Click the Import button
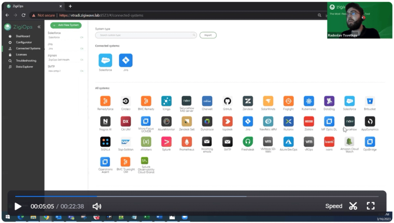Image resolution: width=394 pixels, height=223 pixels. click(208, 35)
